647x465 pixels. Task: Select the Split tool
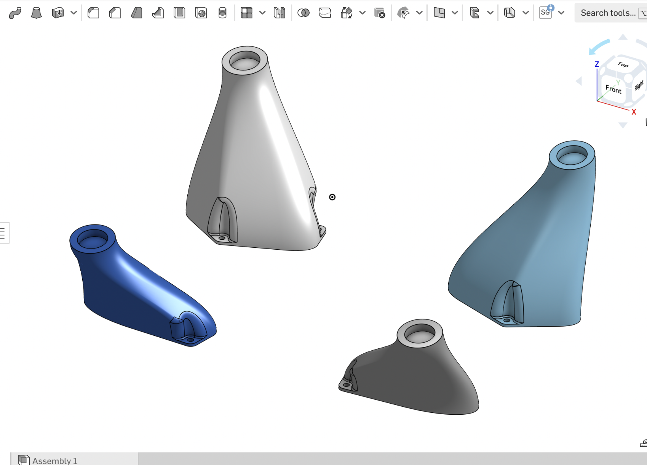pos(325,13)
